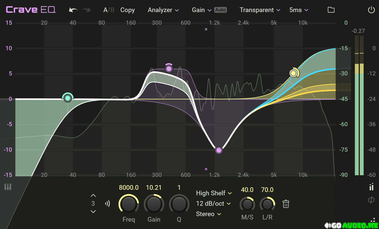Click the Crave EQ logo
Image resolution: width=379 pixels, height=229 pixels.
[x=31, y=10]
